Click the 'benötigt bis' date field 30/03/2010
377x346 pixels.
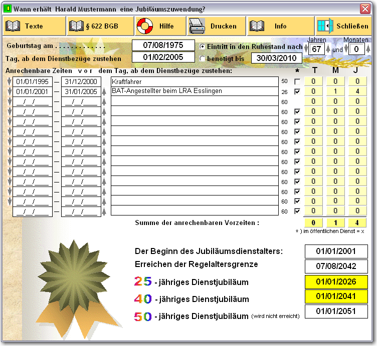(x=277, y=58)
